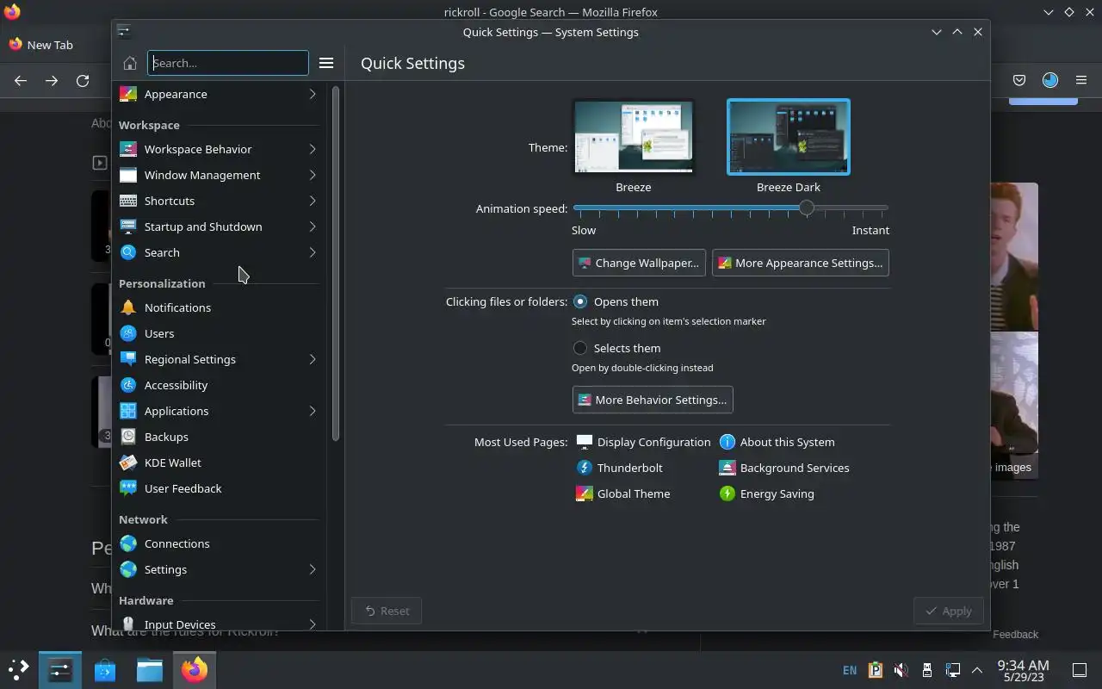Click the Users icon in the sidebar
The width and height of the screenshot is (1102, 689).
[127, 333]
